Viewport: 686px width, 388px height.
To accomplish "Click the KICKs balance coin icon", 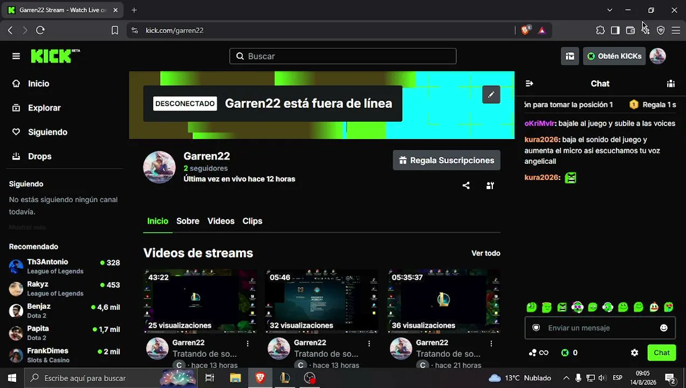I will (x=565, y=353).
